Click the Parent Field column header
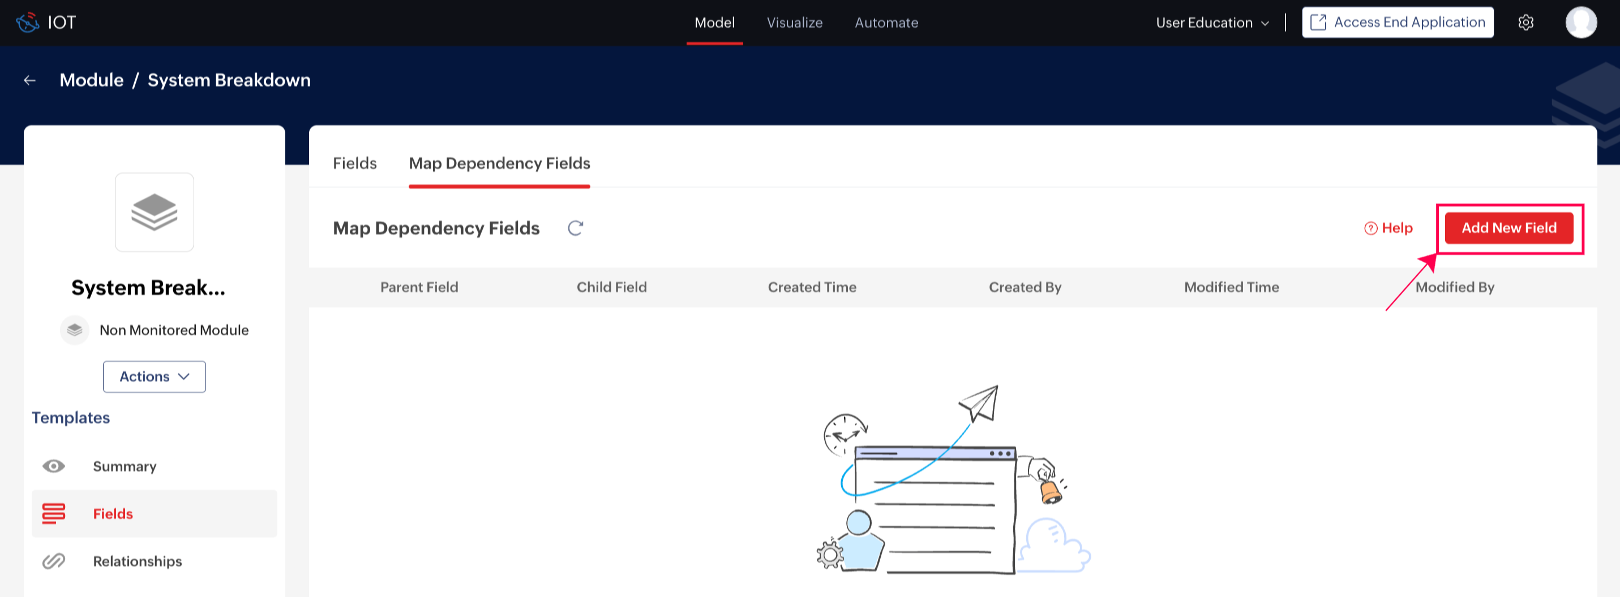1620x597 pixels. (x=419, y=287)
